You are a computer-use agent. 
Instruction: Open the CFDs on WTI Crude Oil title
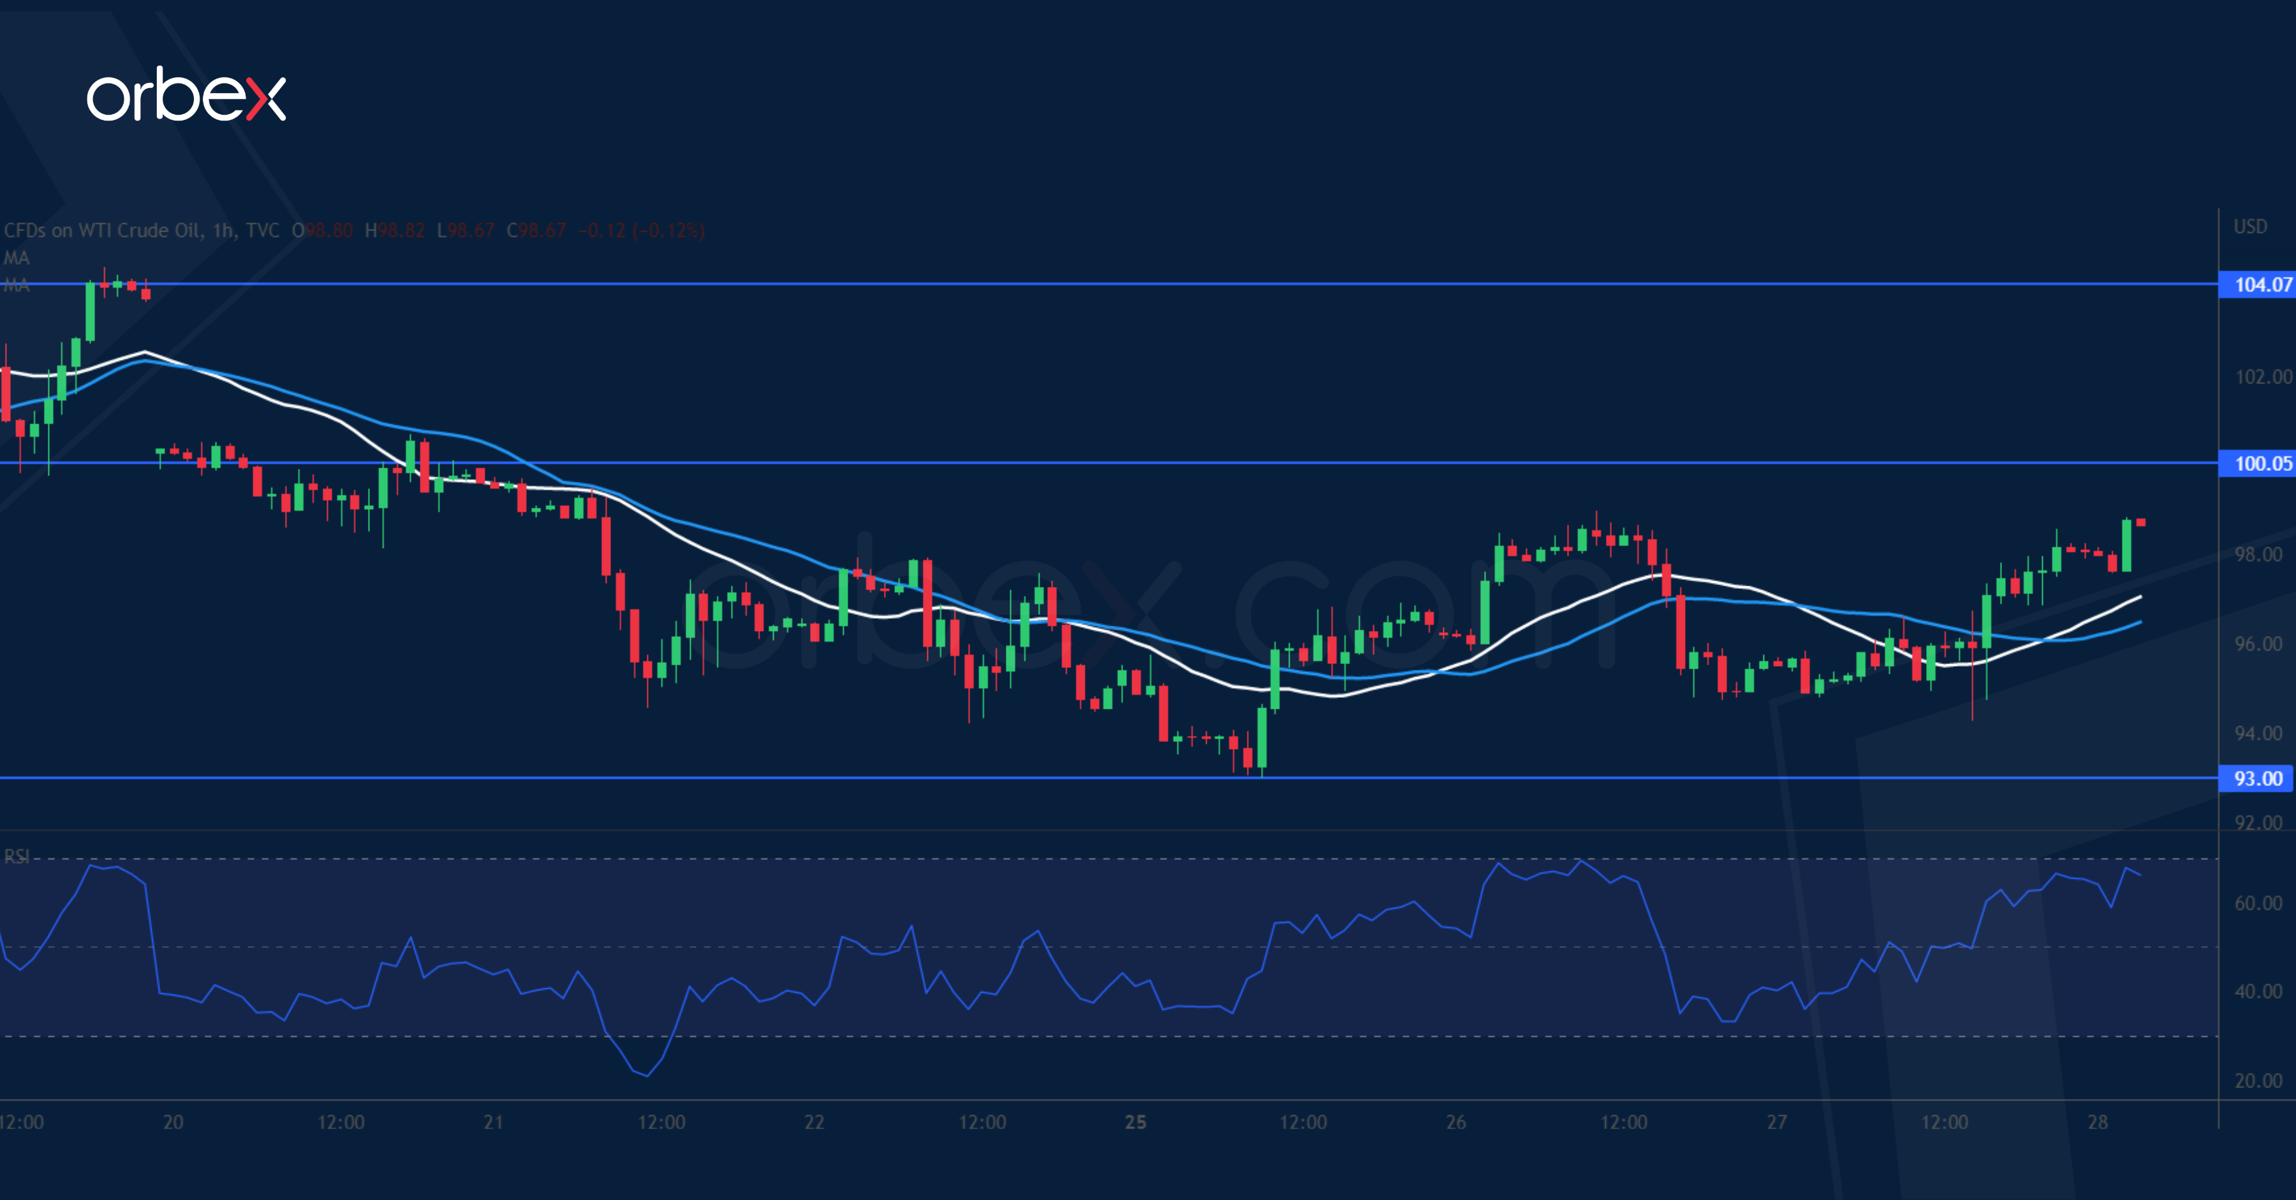point(101,231)
